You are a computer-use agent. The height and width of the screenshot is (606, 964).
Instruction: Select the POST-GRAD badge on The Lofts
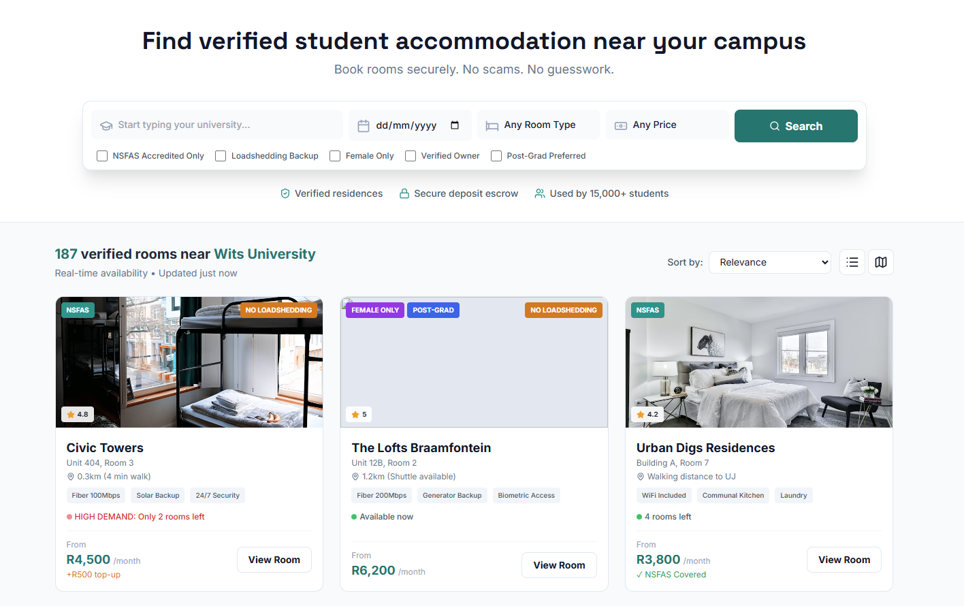tap(433, 310)
